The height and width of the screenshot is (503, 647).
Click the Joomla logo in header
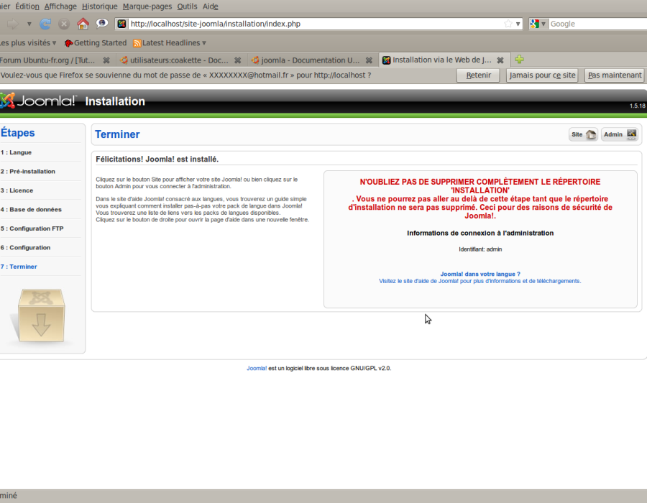[38, 101]
